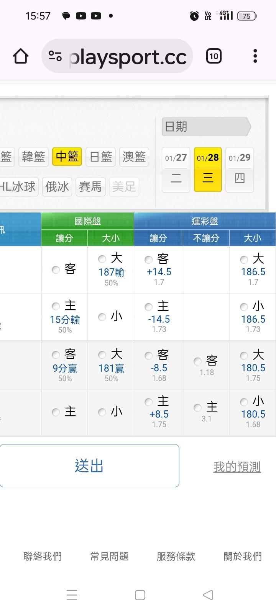Select international 小 radio in first game

click(x=102, y=317)
